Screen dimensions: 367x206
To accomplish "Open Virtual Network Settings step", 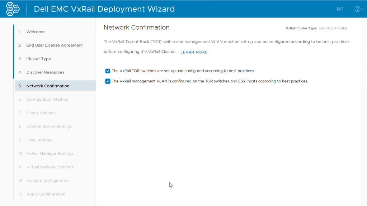I will click(50, 167).
